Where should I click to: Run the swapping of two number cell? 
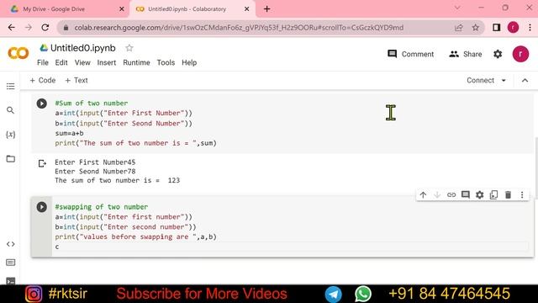[x=42, y=207]
